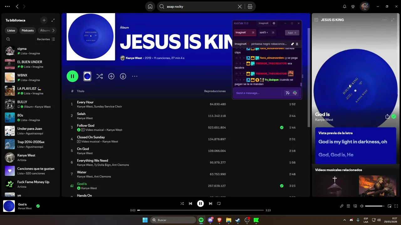Connect to a device icon
401x225 pixels.
point(355,206)
